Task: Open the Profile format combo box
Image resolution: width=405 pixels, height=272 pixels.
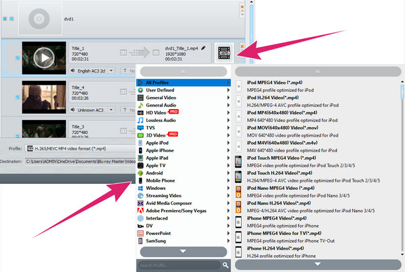Action: pyautogui.click(x=80, y=149)
